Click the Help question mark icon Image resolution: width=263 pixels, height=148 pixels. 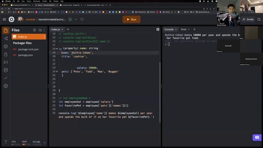[5, 142]
